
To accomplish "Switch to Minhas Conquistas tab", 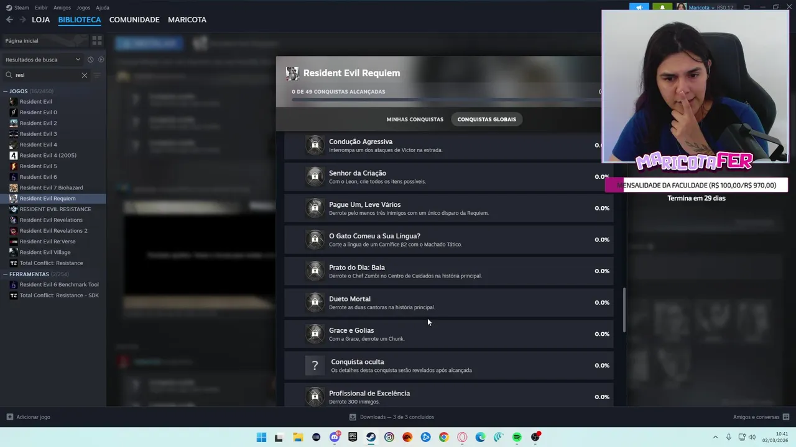I will (415, 119).
